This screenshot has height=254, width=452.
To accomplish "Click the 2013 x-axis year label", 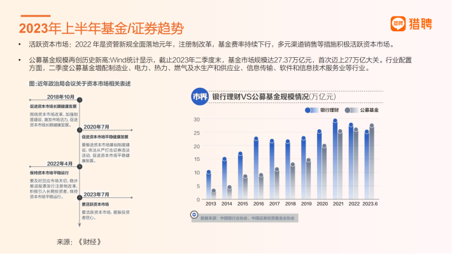I will tap(211, 204).
